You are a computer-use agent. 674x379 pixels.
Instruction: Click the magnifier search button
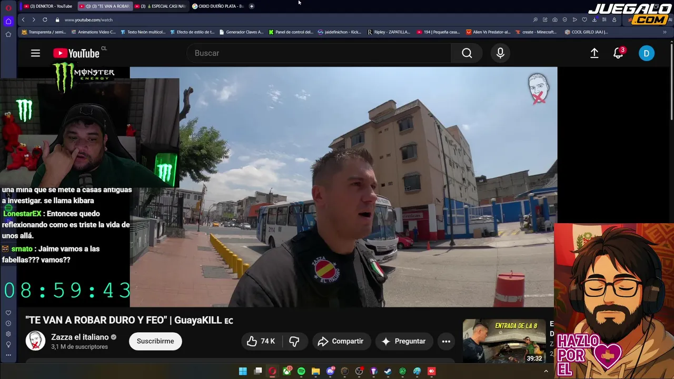(x=467, y=53)
